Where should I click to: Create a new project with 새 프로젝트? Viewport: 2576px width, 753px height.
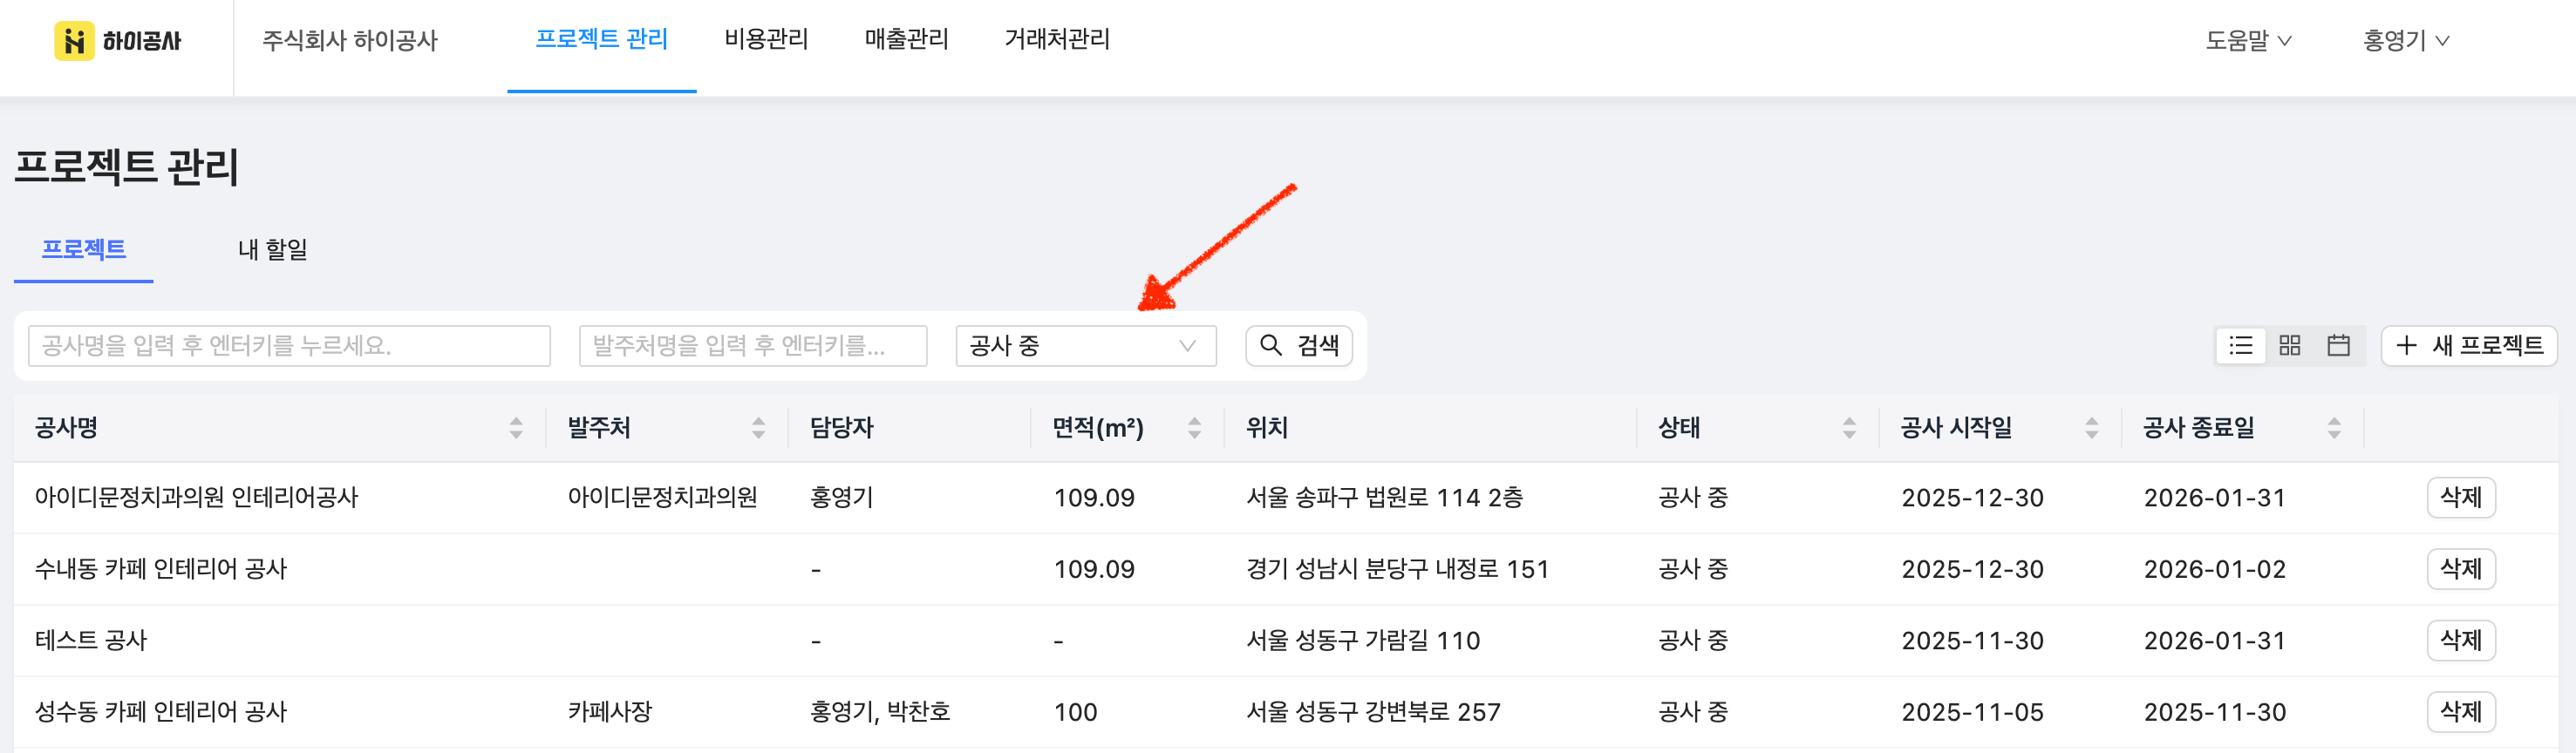tap(2469, 346)
